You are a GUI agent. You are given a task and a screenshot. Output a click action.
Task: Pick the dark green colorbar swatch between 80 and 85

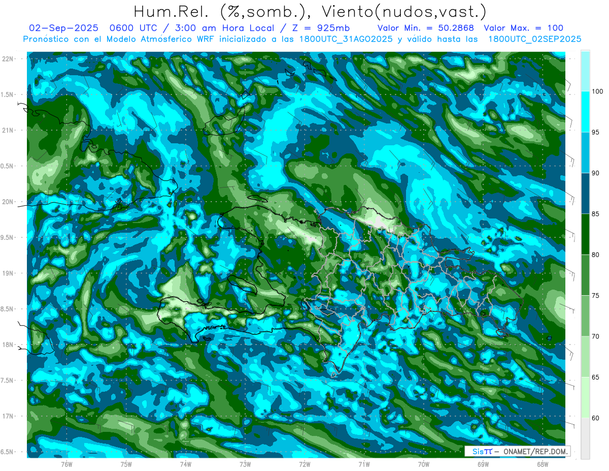point(585,234)
